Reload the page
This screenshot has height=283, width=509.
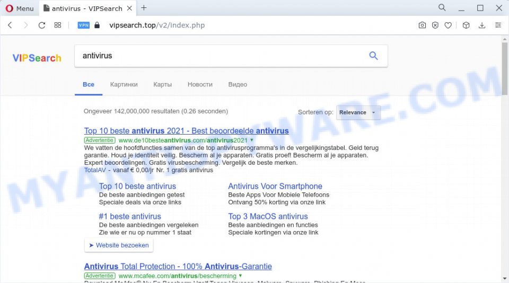click(x=42, y=25)
